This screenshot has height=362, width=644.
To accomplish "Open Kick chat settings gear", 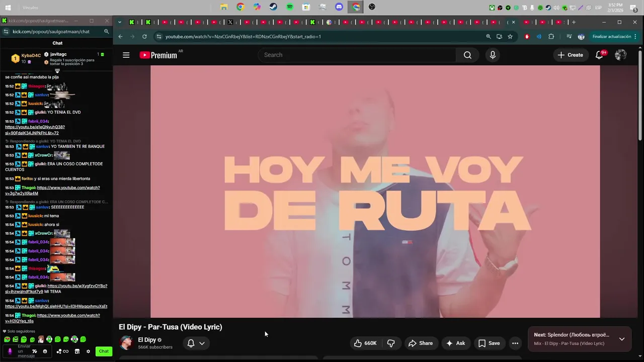I will click(88, 351).
